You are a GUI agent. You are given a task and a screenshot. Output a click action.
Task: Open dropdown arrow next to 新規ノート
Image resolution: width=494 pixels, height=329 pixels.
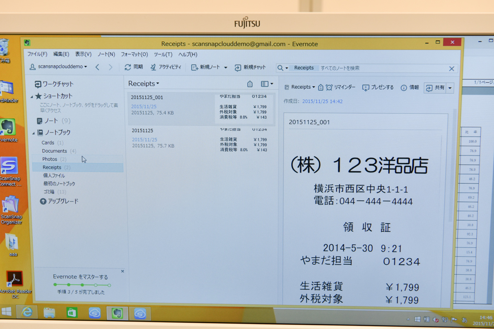(x=226, y=67)
